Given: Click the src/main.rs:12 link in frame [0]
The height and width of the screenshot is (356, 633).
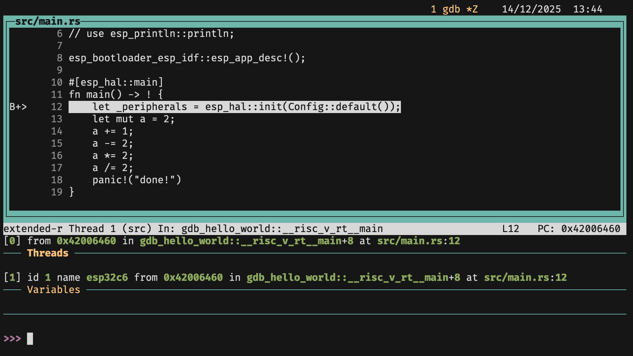Looking at the screenshot, I should [x=418, y=241].
